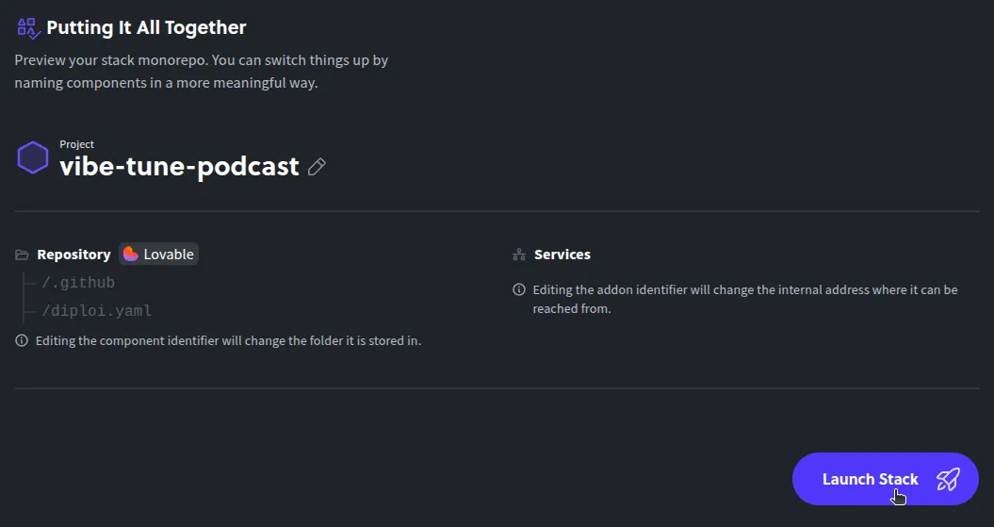Click the rocket icon in Launch Stack
The image size is (994, 527).
coord(948,479)
